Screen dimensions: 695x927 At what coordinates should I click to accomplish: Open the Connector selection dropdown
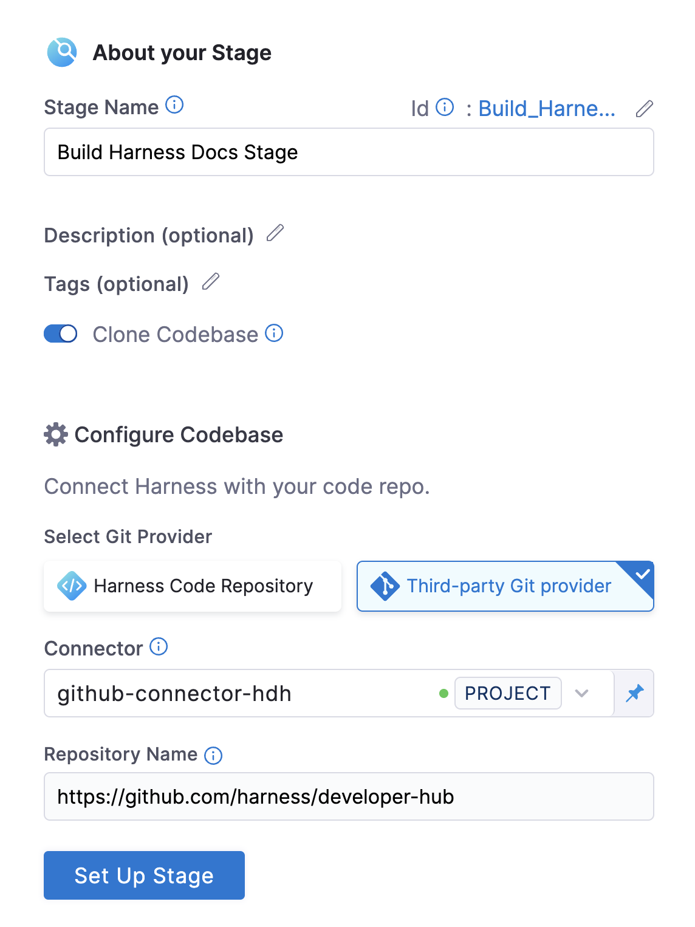pyautogui.click(x=582, y=693)
